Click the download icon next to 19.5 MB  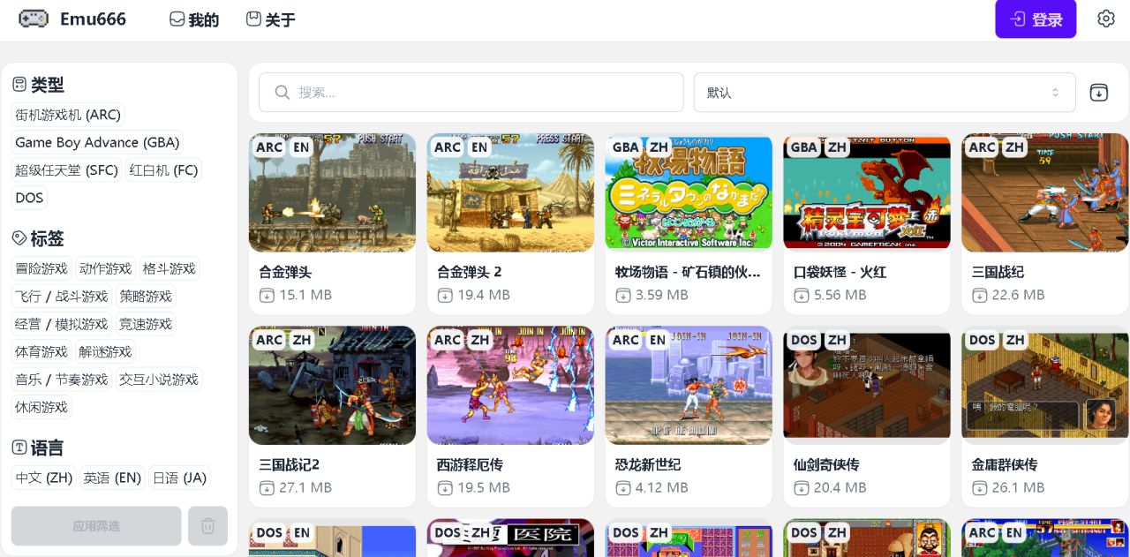tap(446, 488)
